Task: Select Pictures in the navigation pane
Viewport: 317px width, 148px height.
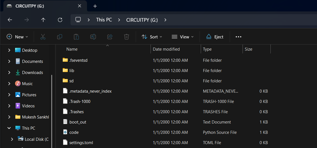Action: (x=29, y=95)
